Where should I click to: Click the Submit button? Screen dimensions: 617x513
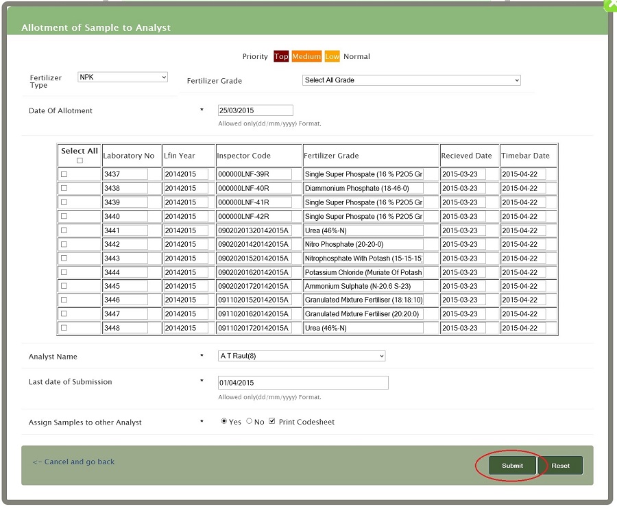point(512,466)
